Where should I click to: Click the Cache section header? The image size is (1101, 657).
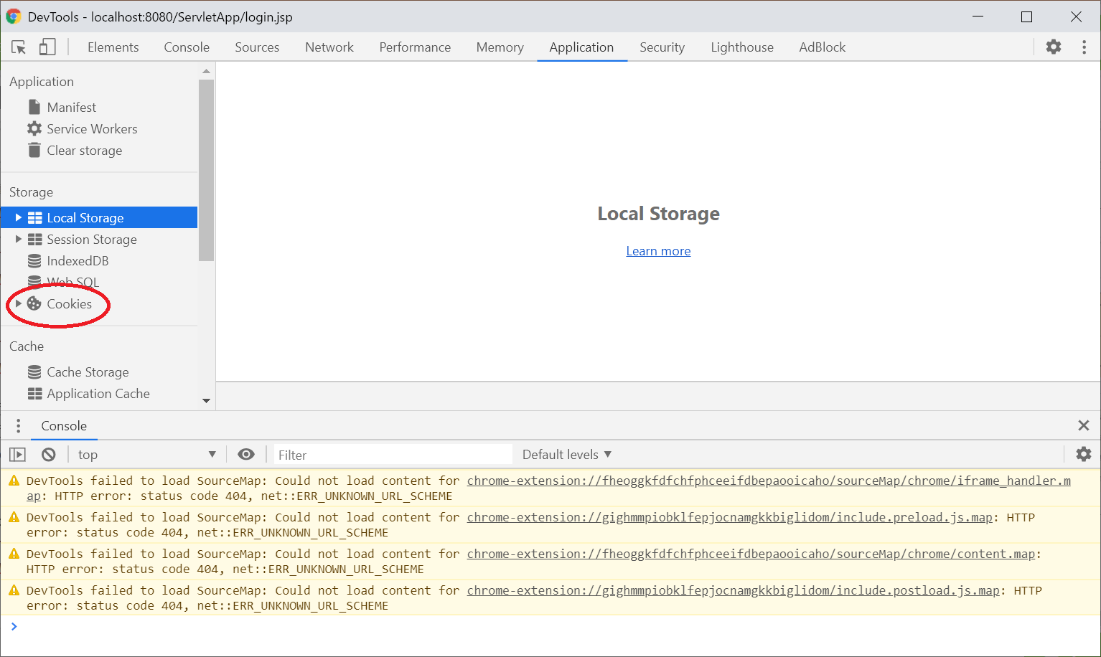pos(27,346)
